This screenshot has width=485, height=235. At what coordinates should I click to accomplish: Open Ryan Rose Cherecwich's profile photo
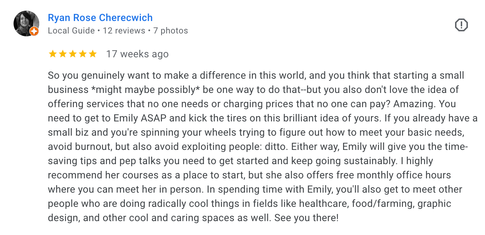click(26, 23)
